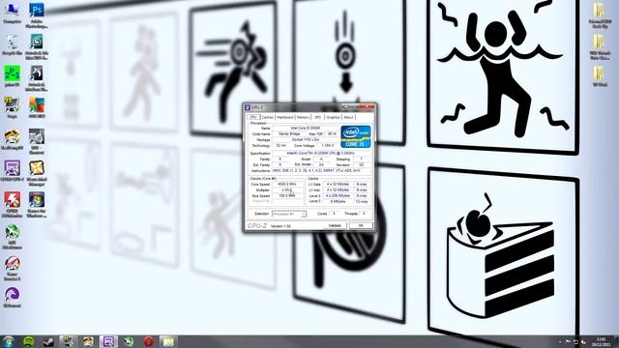
Task: Open the Windows-flag games desktop shortcut
Action: (37, 205)
